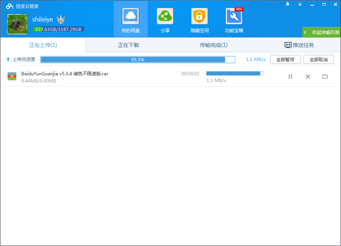This screenshot has width=341, height=246.
Task: Open the notification bell icon
Action: point(288,4)
